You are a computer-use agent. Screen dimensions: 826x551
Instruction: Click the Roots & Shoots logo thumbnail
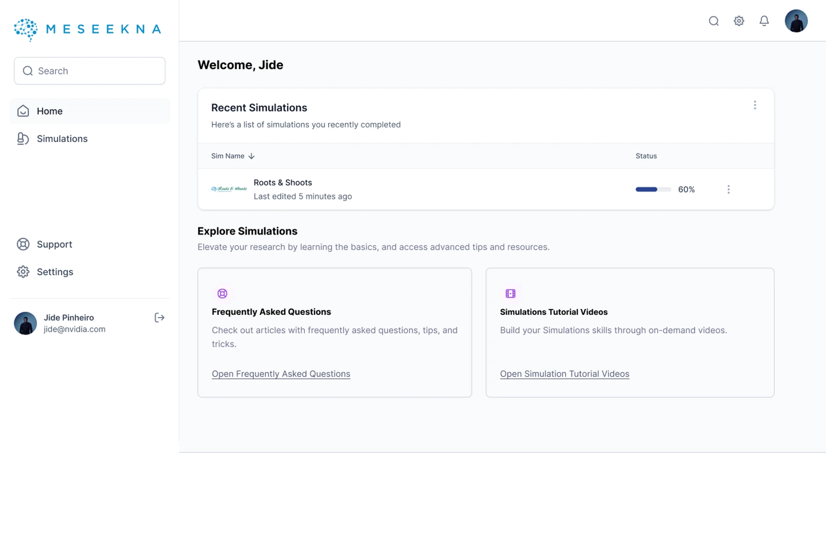click(x=229, y=189)
